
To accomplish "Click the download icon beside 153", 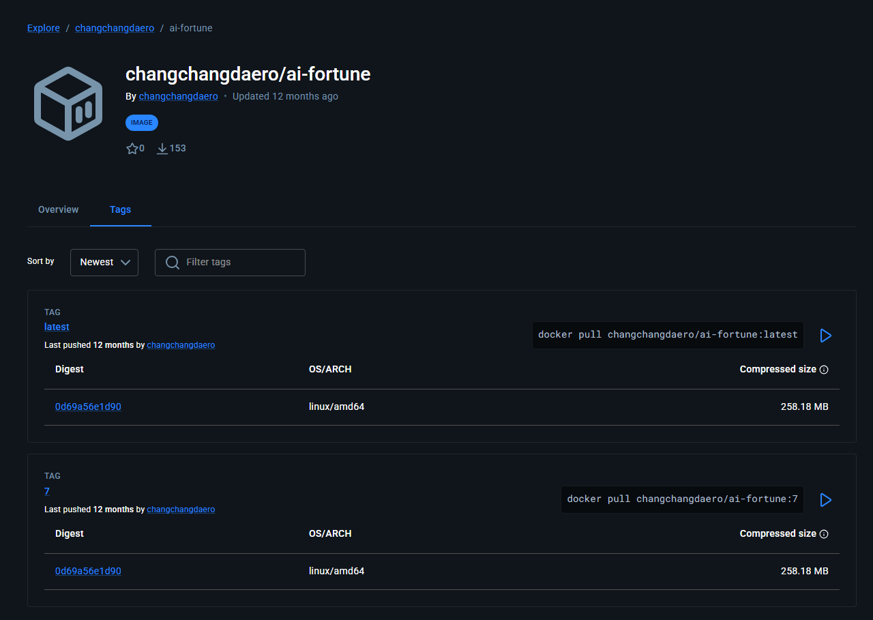I will [162, 148].
